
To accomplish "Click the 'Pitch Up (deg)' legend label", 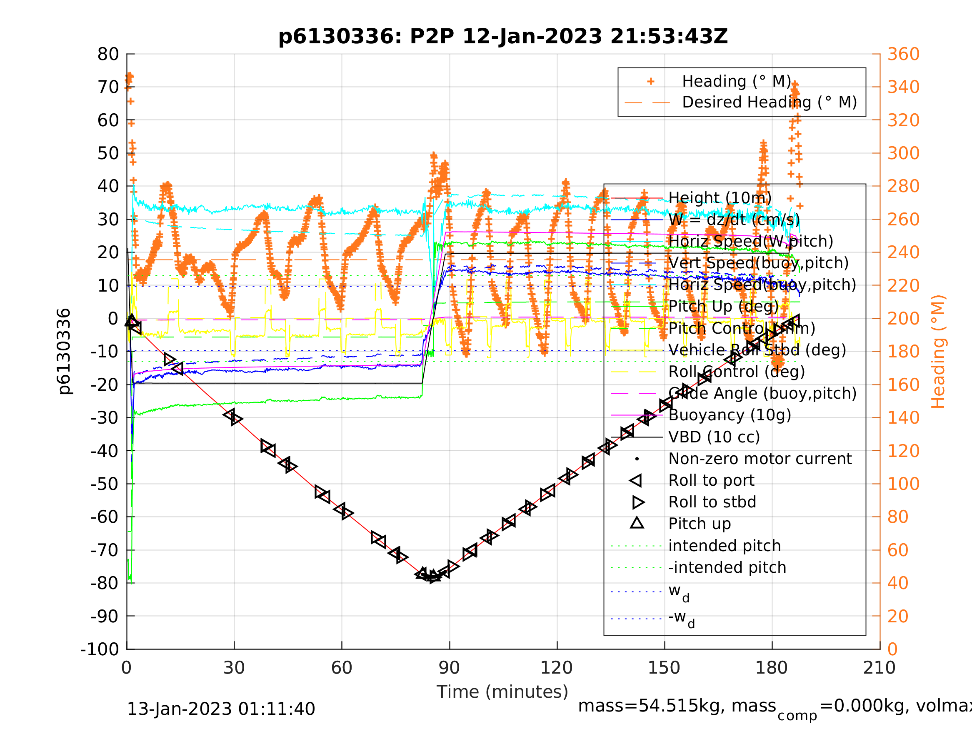I will [x=724, y=307].
